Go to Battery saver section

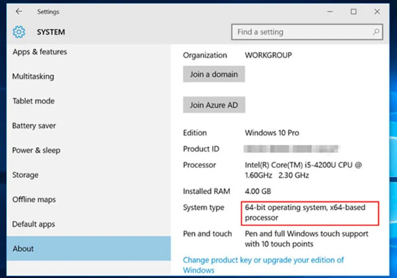(x=34, y=125)
